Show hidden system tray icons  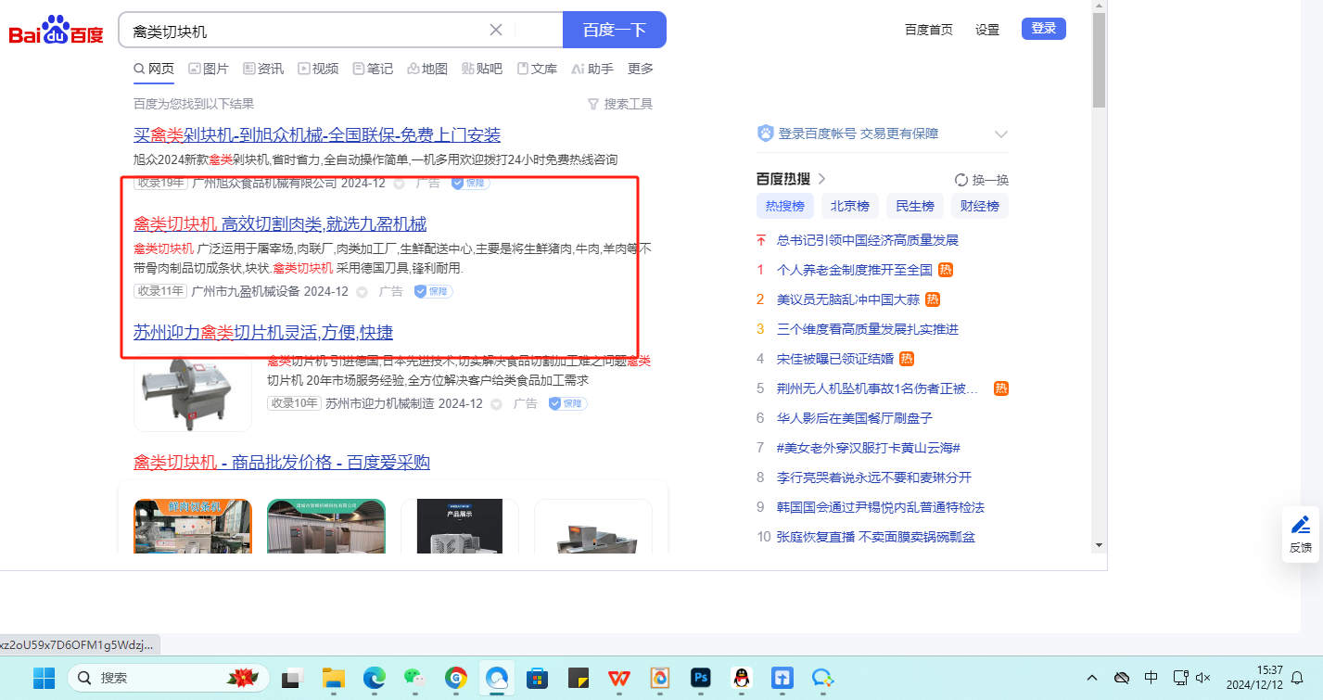(1092, 678)
